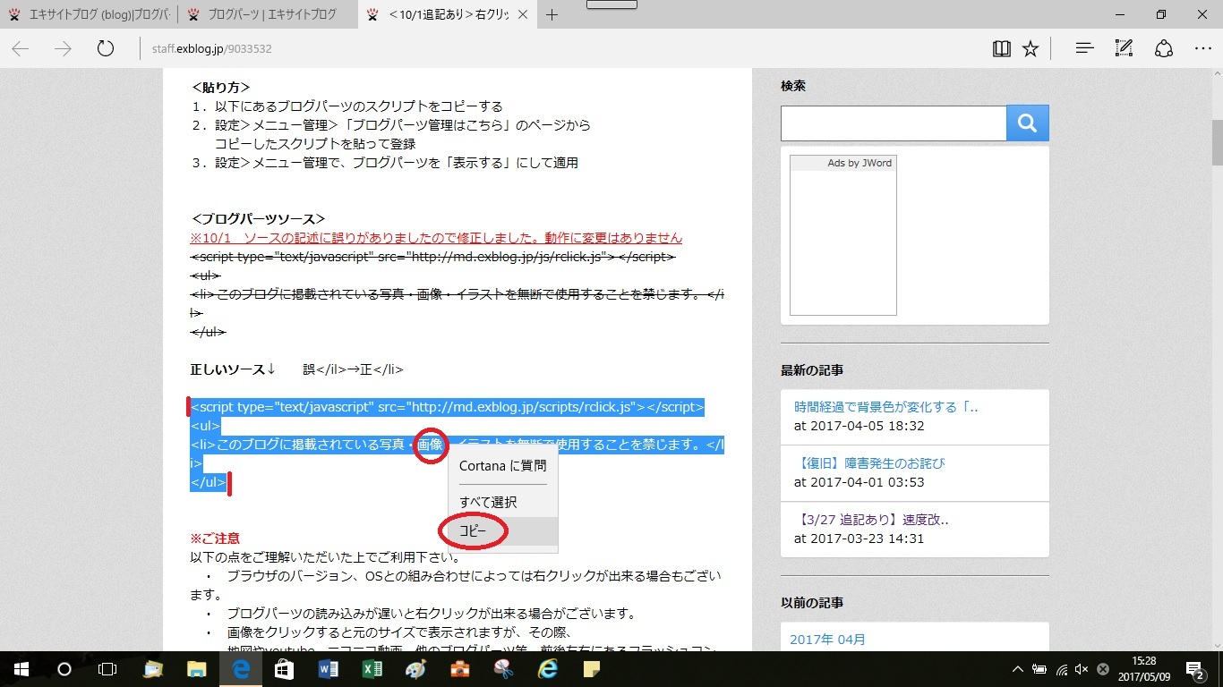
Task: Click timestamp at 2017-04-05 18:32
Action: click(x=859, y=426)
